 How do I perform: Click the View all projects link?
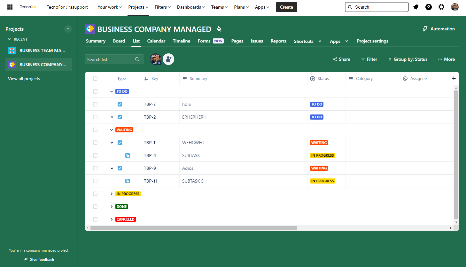click(x=24, y=79)
